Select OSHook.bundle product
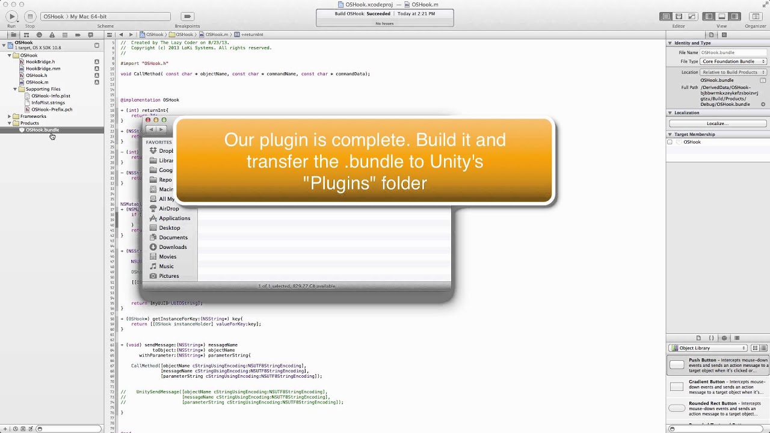 [x=42, y=130]
